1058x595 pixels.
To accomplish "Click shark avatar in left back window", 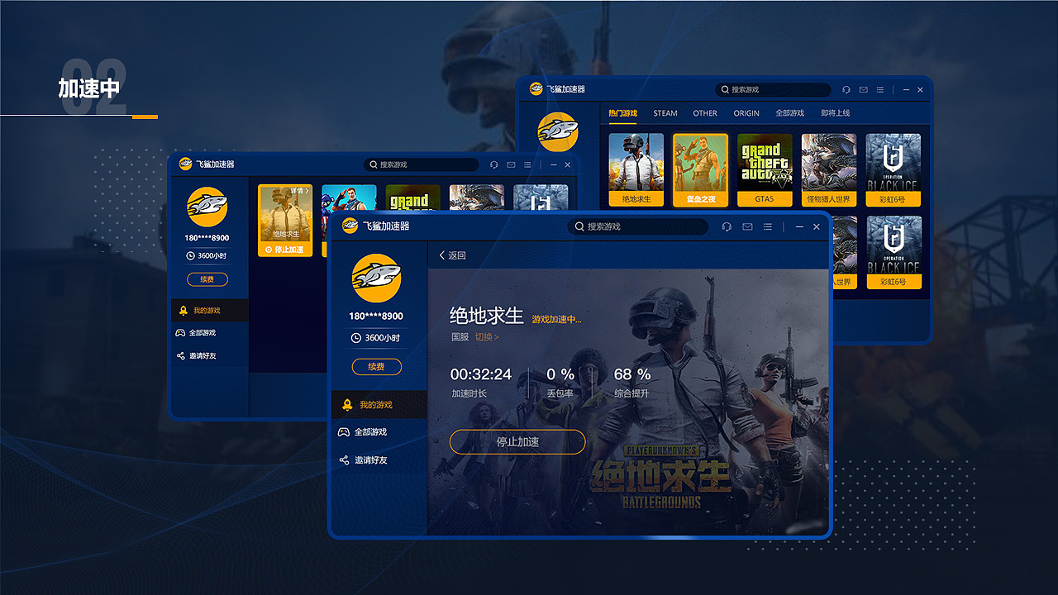I will [x=207, y=207].
